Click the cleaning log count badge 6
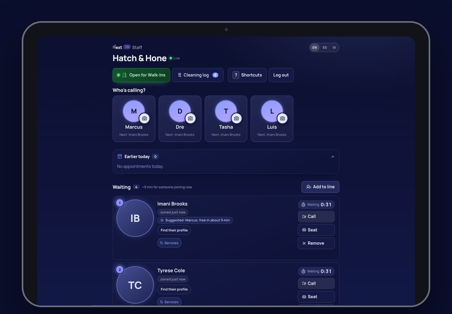This screenshot has height=314, width=452. (215, 75)
